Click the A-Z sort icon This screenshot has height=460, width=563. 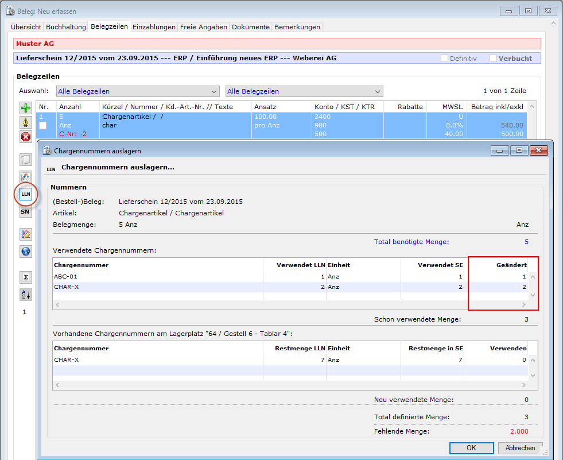pos(26,295)
